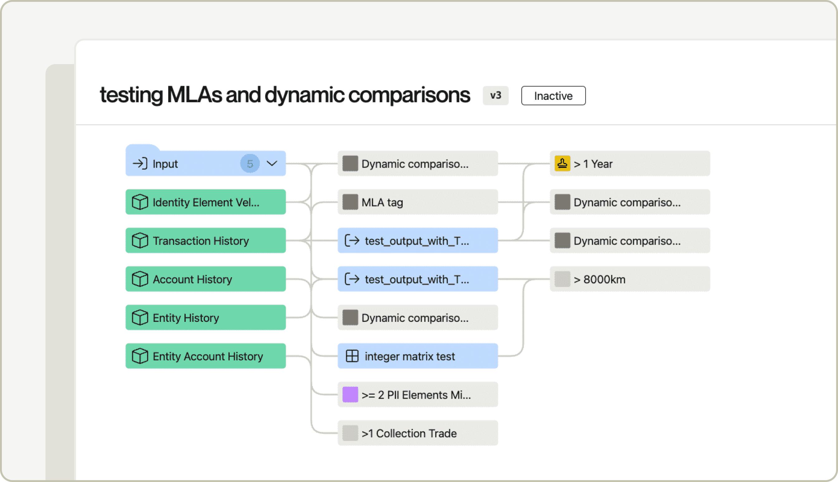Select the Account History node
838x482 pixels.
coord(206,279)
